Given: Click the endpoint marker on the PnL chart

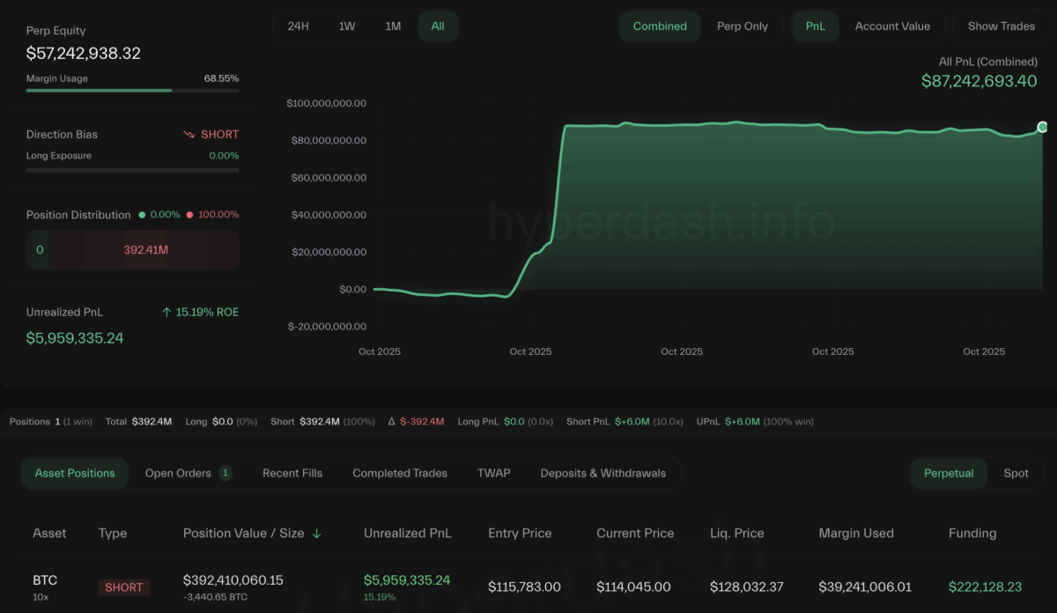Looking at the screenshot, I should 1043,128.
